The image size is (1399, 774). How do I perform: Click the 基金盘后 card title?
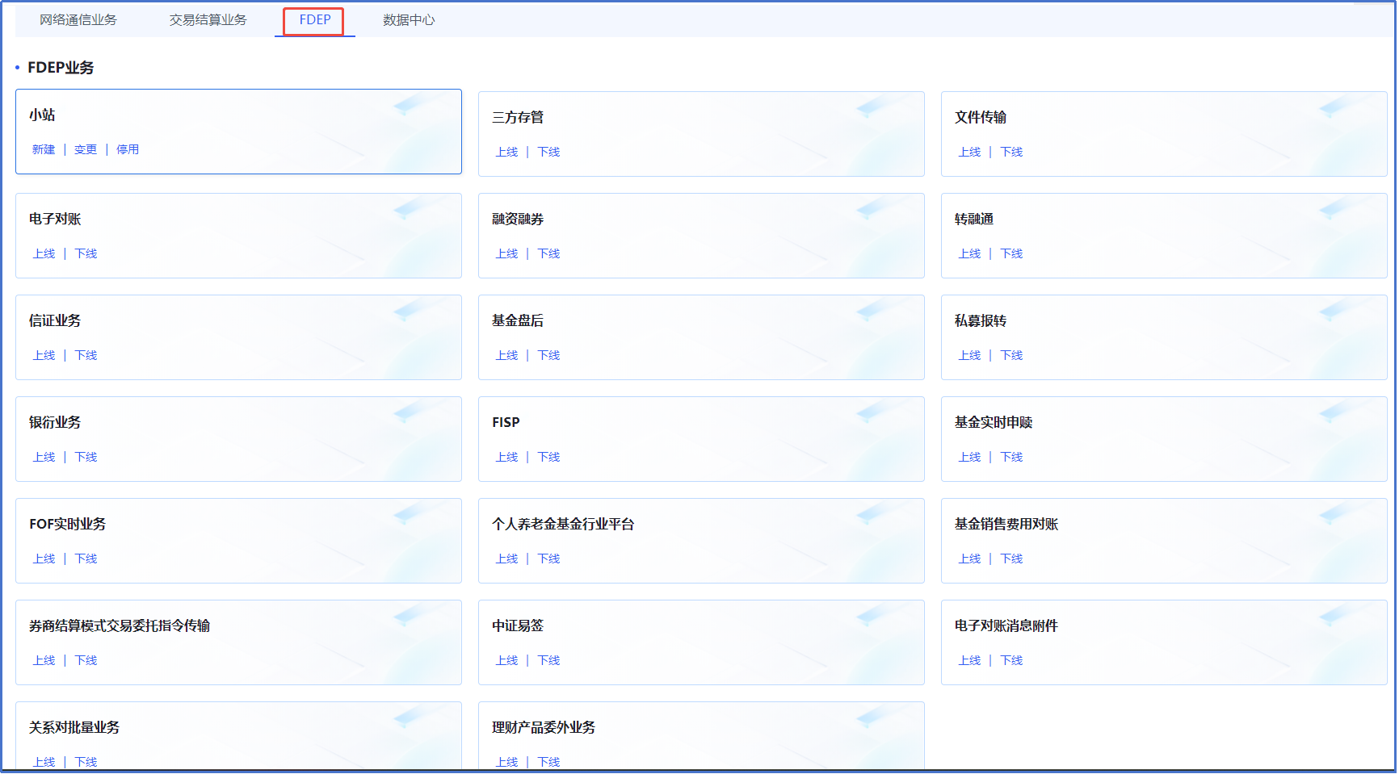pyautogui.click(x=518, y=320)
